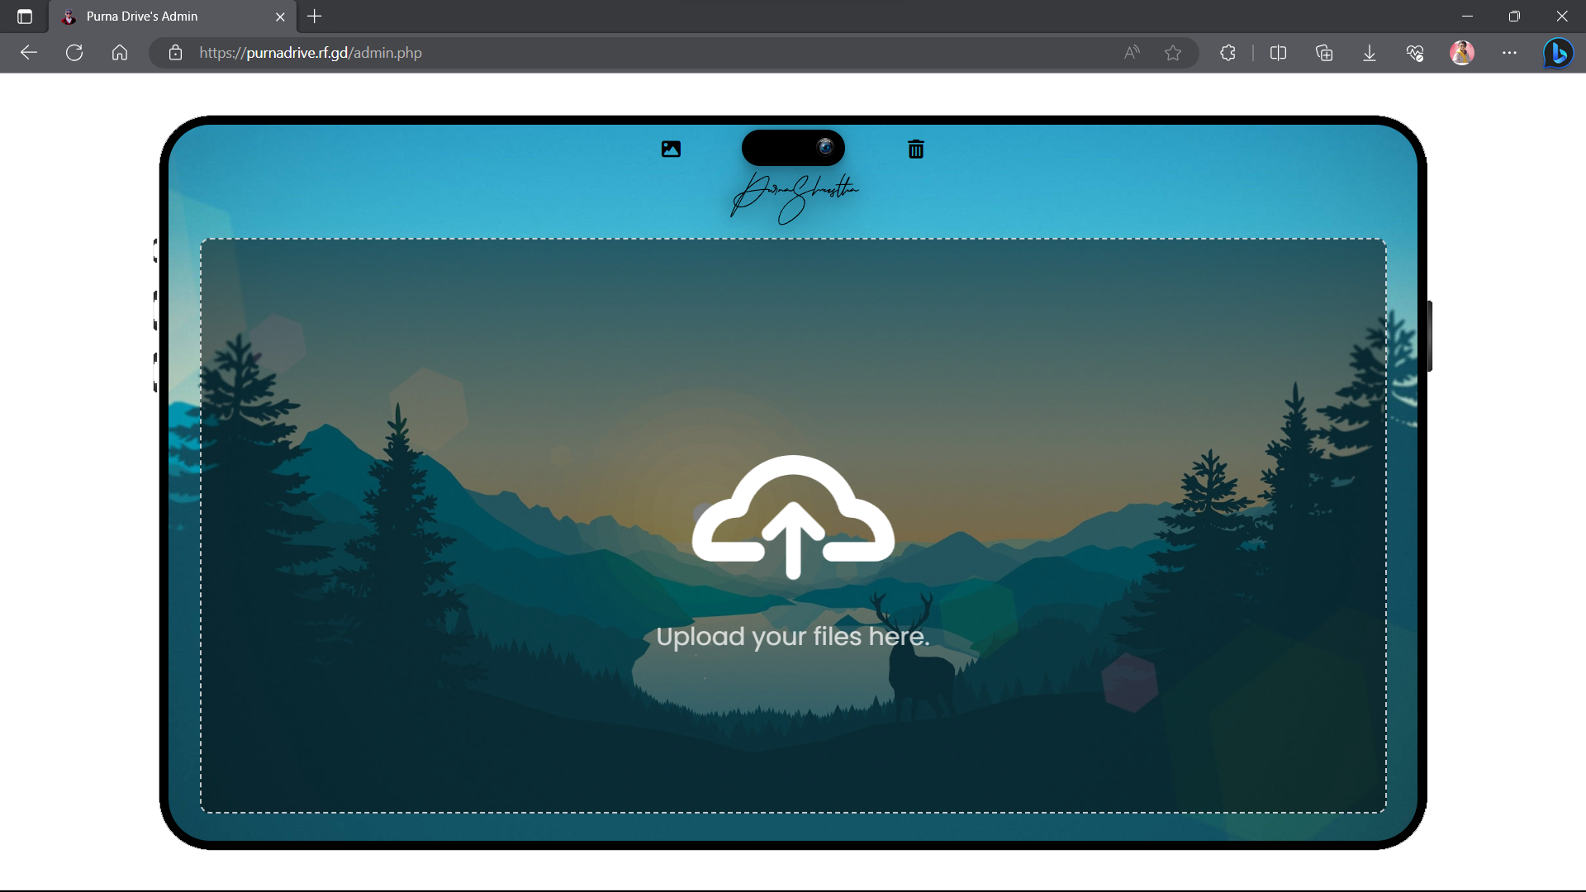
Task: Toggle Split screen view
Action: coord(1278,53)
